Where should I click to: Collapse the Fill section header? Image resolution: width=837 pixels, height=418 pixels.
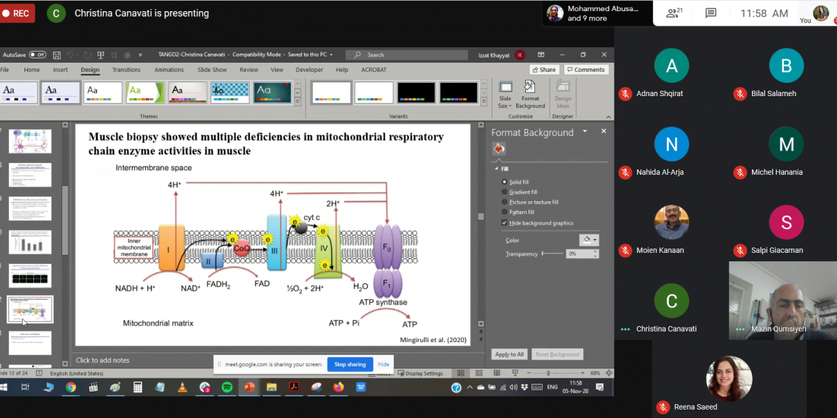[502, 169]
